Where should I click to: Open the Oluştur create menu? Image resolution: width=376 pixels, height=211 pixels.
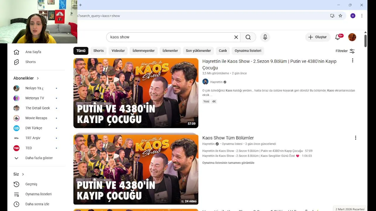click(x=318, y=37)
